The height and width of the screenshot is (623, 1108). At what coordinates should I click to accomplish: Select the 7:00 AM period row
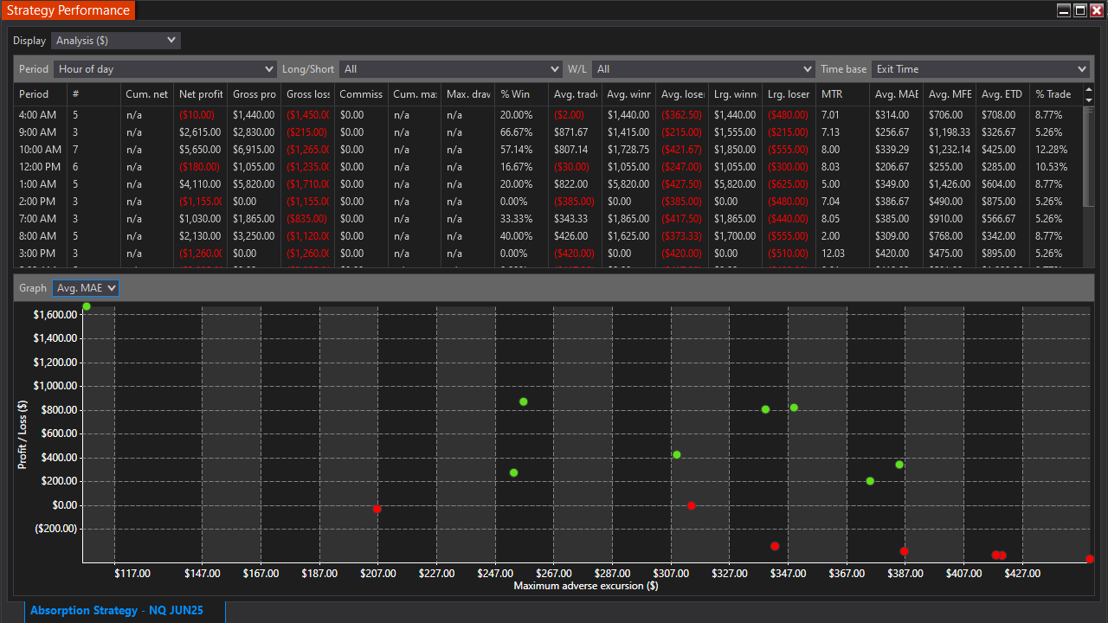pyautogui.click(x=548, y=219)
